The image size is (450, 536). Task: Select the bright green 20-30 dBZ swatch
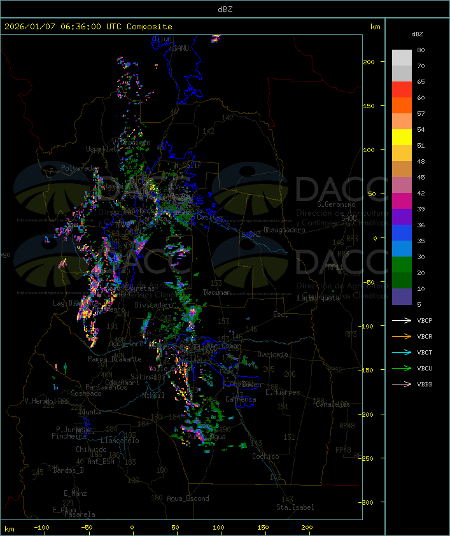pos(402,265)
